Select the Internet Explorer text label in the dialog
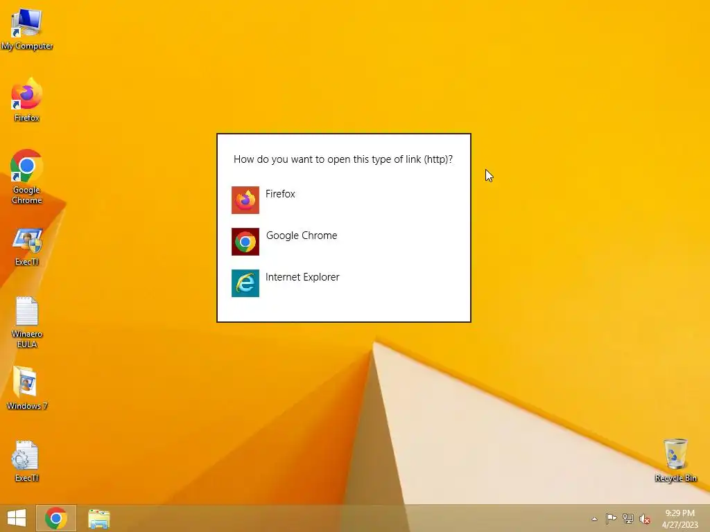 tap(302, 277)
